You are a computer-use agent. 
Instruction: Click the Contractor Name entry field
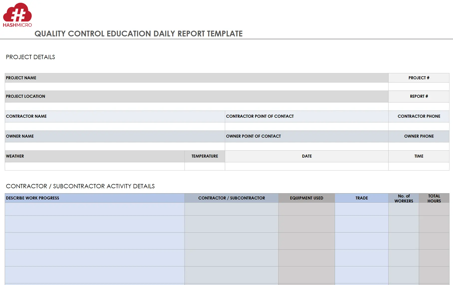click(x=115, y=126)
